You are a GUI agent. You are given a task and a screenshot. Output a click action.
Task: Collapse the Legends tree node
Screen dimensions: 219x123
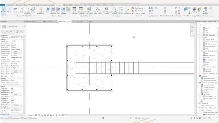(x=198, y=76)
